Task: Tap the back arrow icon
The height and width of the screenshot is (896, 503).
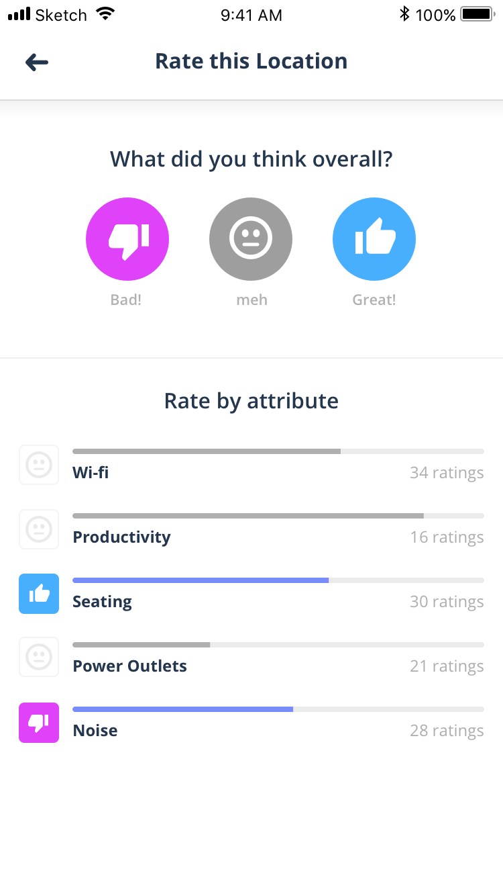Action: (37, 62)
